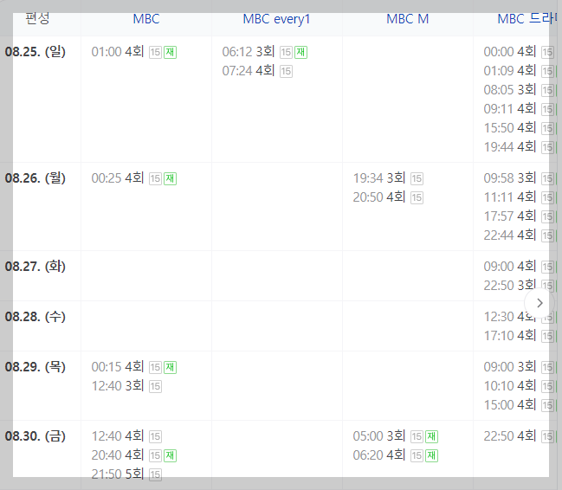The height and width of the screenshot is (490, 562).
Task: Click 드라마 09:00 4회 entry
Action: (510, 267)
